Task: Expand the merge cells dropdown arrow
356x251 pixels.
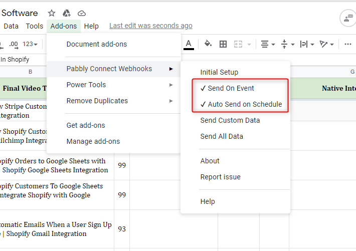Action: 249,45
